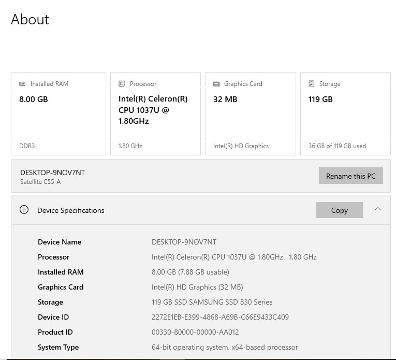
Task: Select the 8.00 GB RAM value in card
Action: click(34, 99)
